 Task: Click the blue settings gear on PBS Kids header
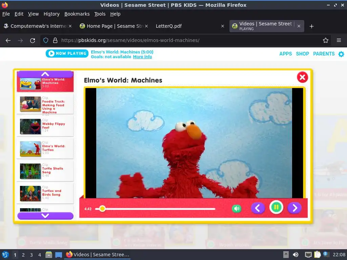(x=341, y=54)
